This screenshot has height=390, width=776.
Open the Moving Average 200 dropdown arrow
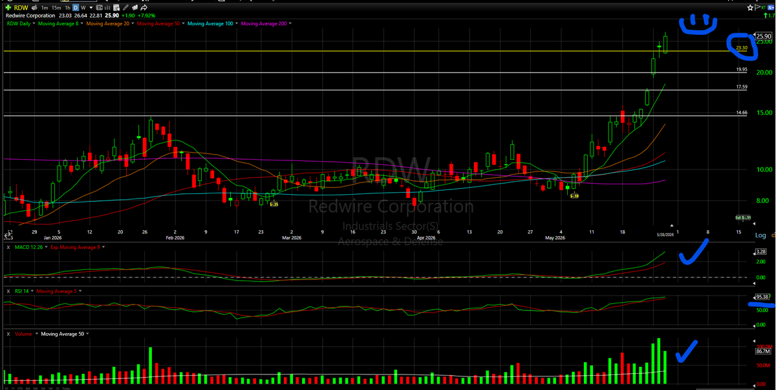290,24
